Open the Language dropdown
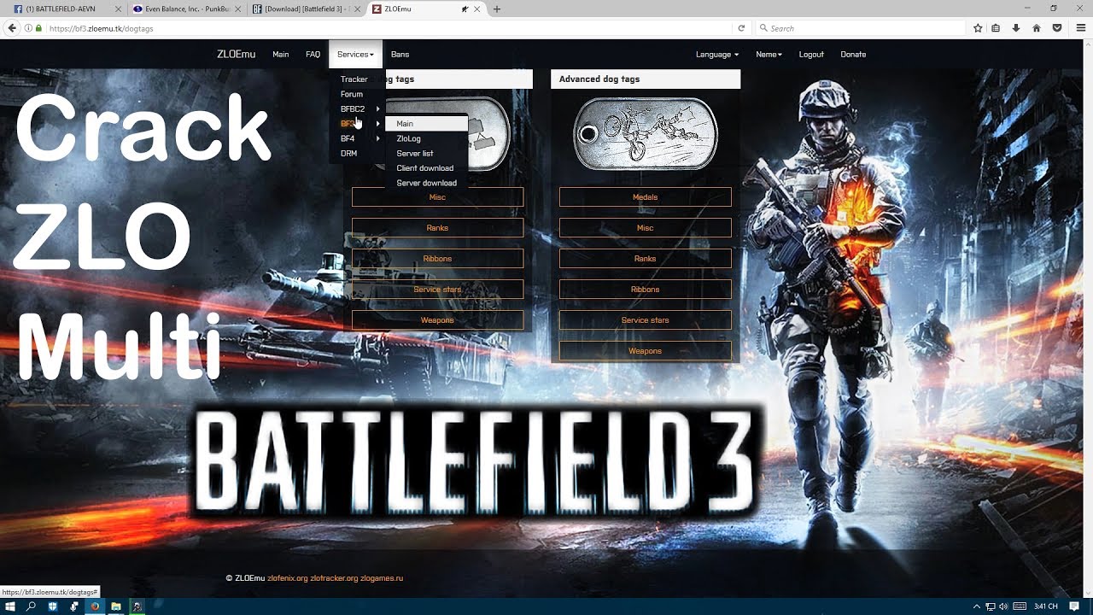This screenshot has width=1093, height=615. tap(717, 55)
